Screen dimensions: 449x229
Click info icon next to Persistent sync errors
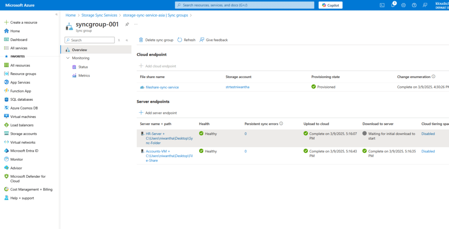tap(281, 124)
